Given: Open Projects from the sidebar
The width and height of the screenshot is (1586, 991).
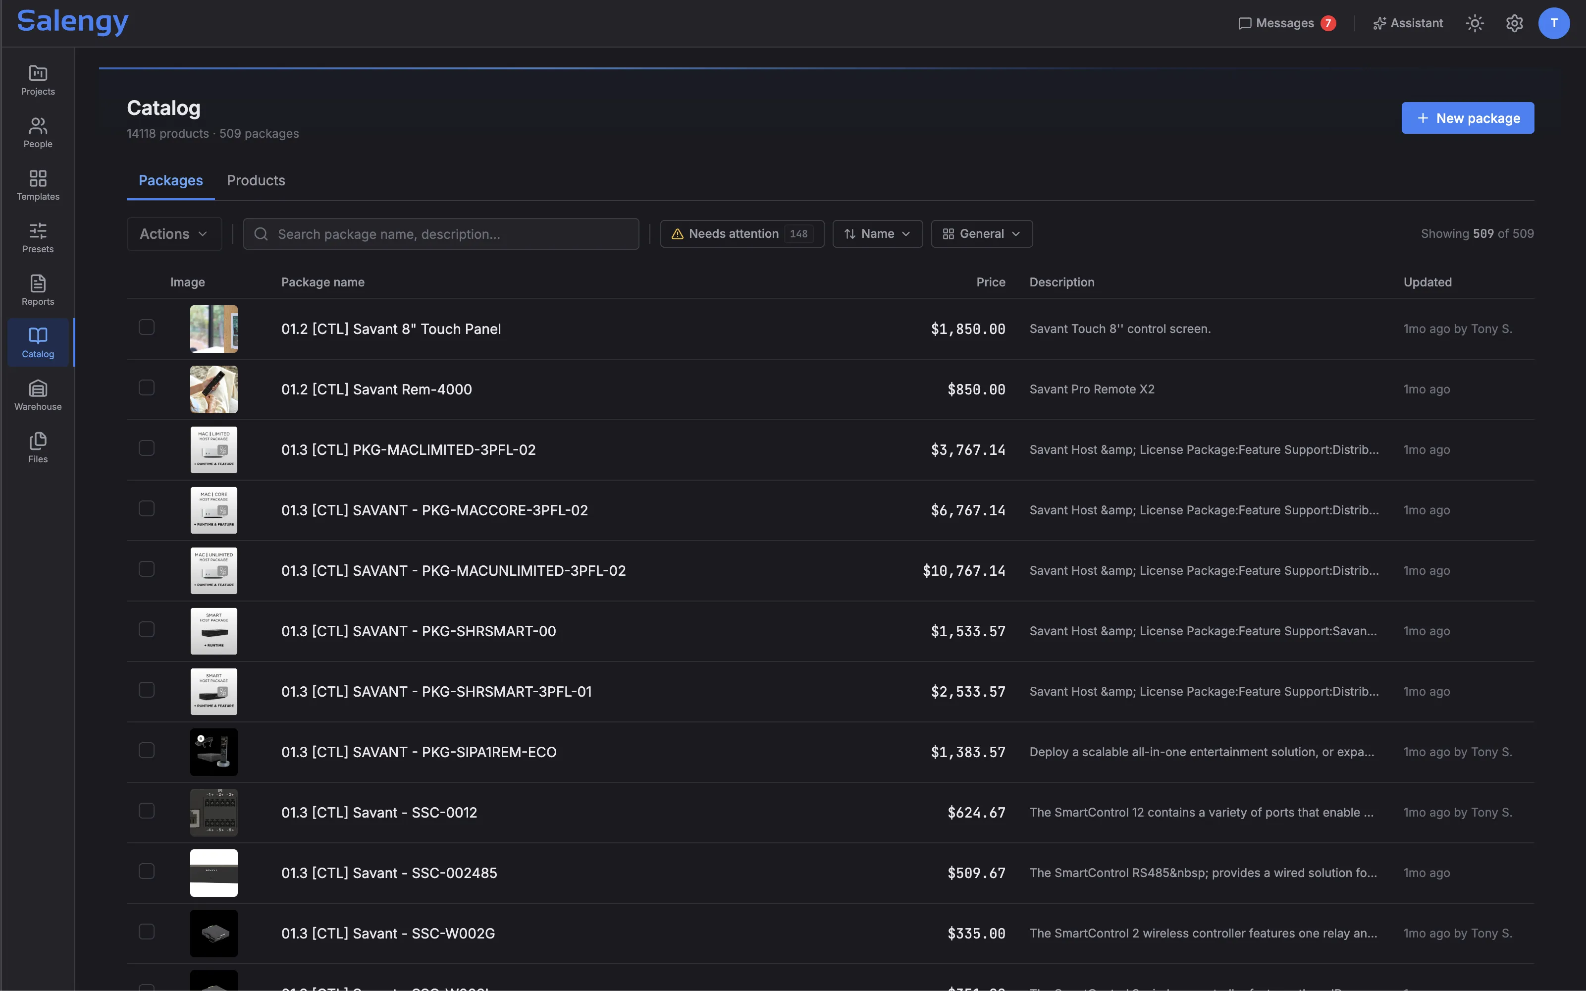Looking at the screenshot, I should pyautogui.click(x=38, y=80).
